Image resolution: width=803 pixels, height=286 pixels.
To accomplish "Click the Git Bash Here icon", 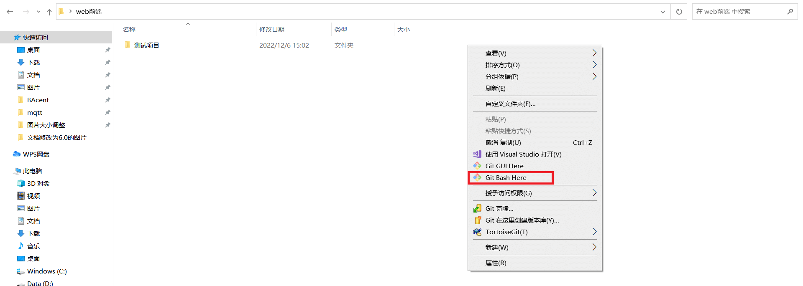I will click(x=477, y=177).
